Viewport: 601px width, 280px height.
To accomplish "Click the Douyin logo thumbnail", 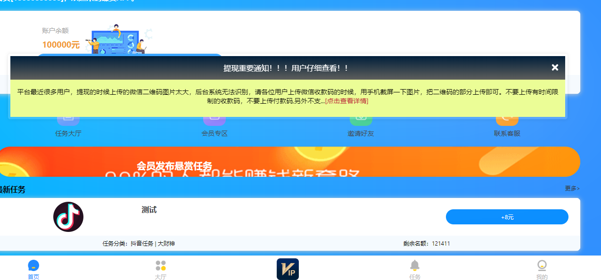I will tap(68, 217).
